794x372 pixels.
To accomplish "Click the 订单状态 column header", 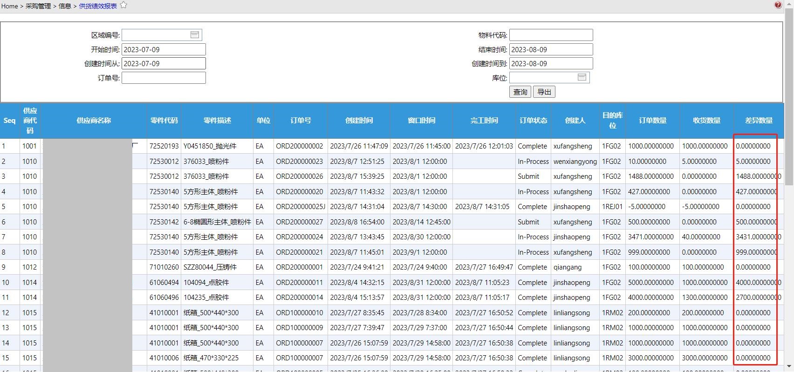I will (x=533, y=121).
